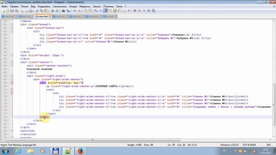Collapse the nav fold on line 70
Screen dimensions: 276x155
pos(12,90)
